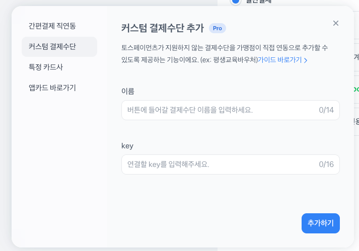Click the green text behind the dialog
Viewport: 359px width, 251px height.
point(356,89)
